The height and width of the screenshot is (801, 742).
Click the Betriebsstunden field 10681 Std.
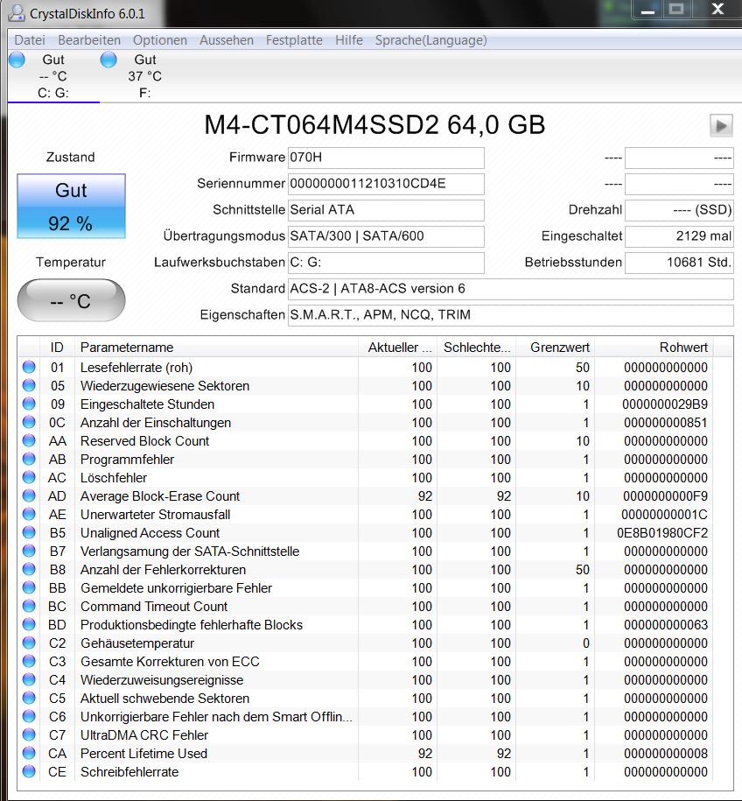coord(679,263)
